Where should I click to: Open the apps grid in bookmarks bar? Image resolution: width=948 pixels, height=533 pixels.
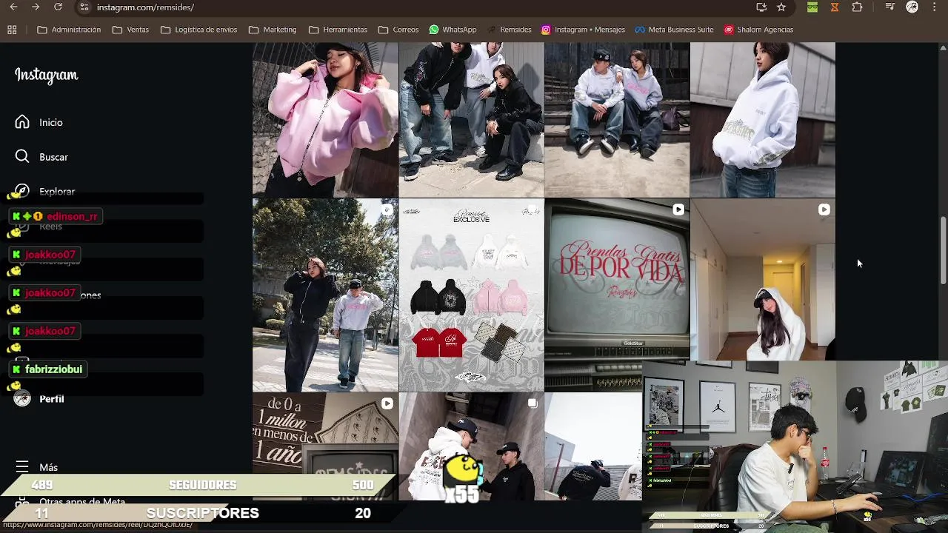(12, 30)
